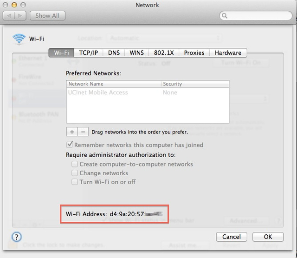Select the UCInet Mobile Access network row
297x258 pixels.
(148, 93)
